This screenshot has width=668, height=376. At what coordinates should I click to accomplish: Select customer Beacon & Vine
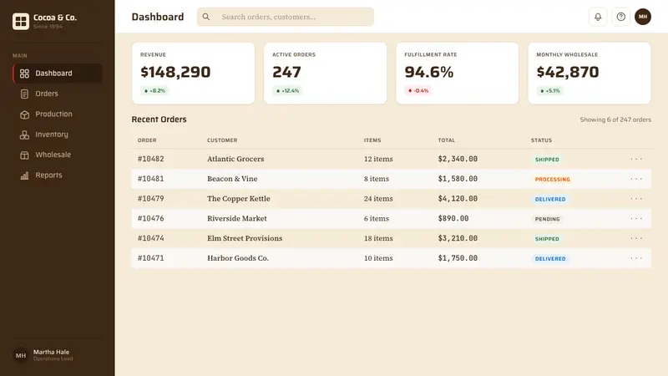232,179
